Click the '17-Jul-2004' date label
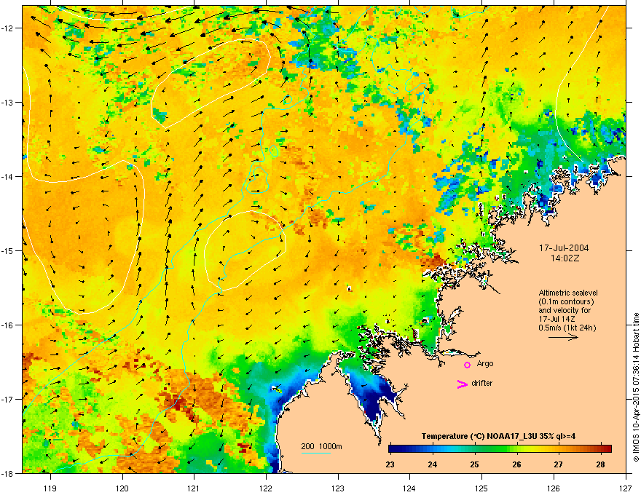 564,248
